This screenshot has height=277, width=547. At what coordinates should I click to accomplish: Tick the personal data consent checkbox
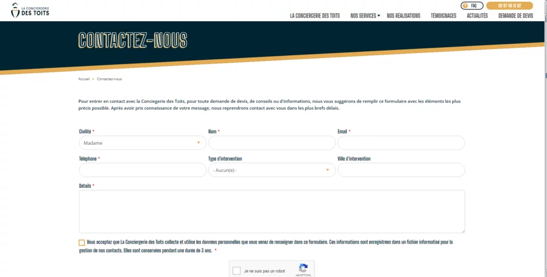coord(82,243)
